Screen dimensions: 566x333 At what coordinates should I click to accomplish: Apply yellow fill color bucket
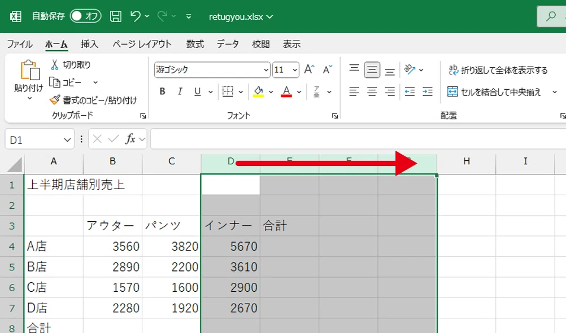tap(258, 91)
